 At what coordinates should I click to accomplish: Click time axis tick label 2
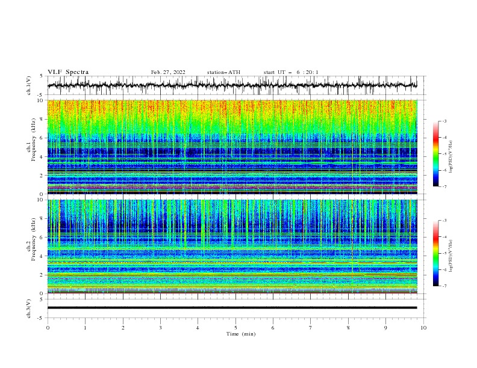123,328
